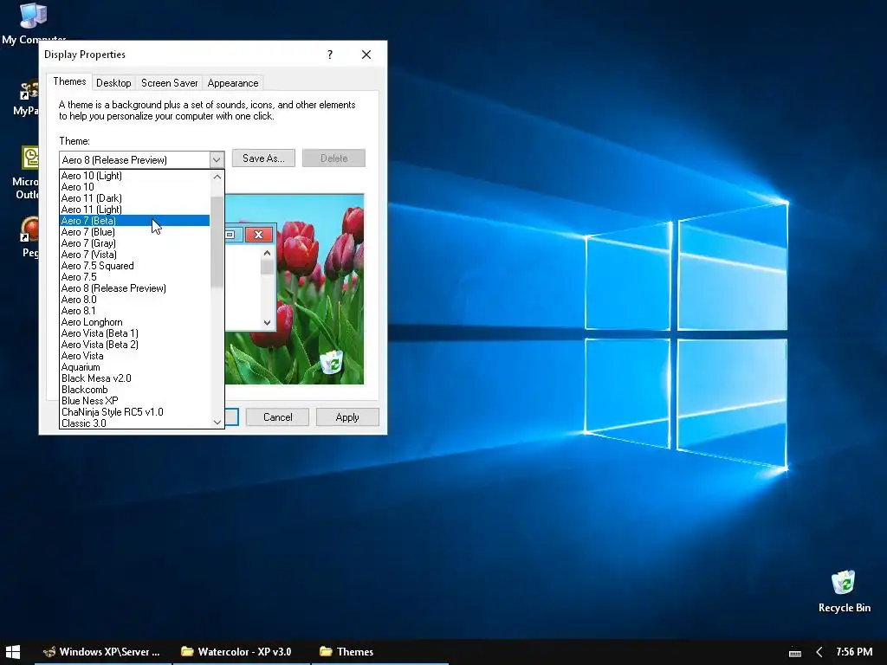Click the disabled Delete button
Viewport: 887px width, 665px height.
333,158
